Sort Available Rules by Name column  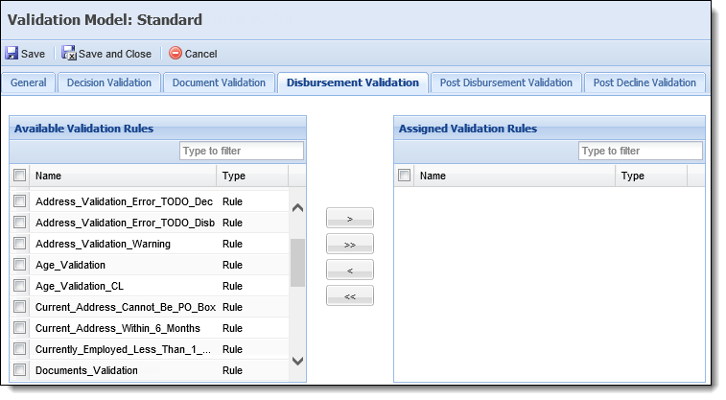(x=123, y=176)
